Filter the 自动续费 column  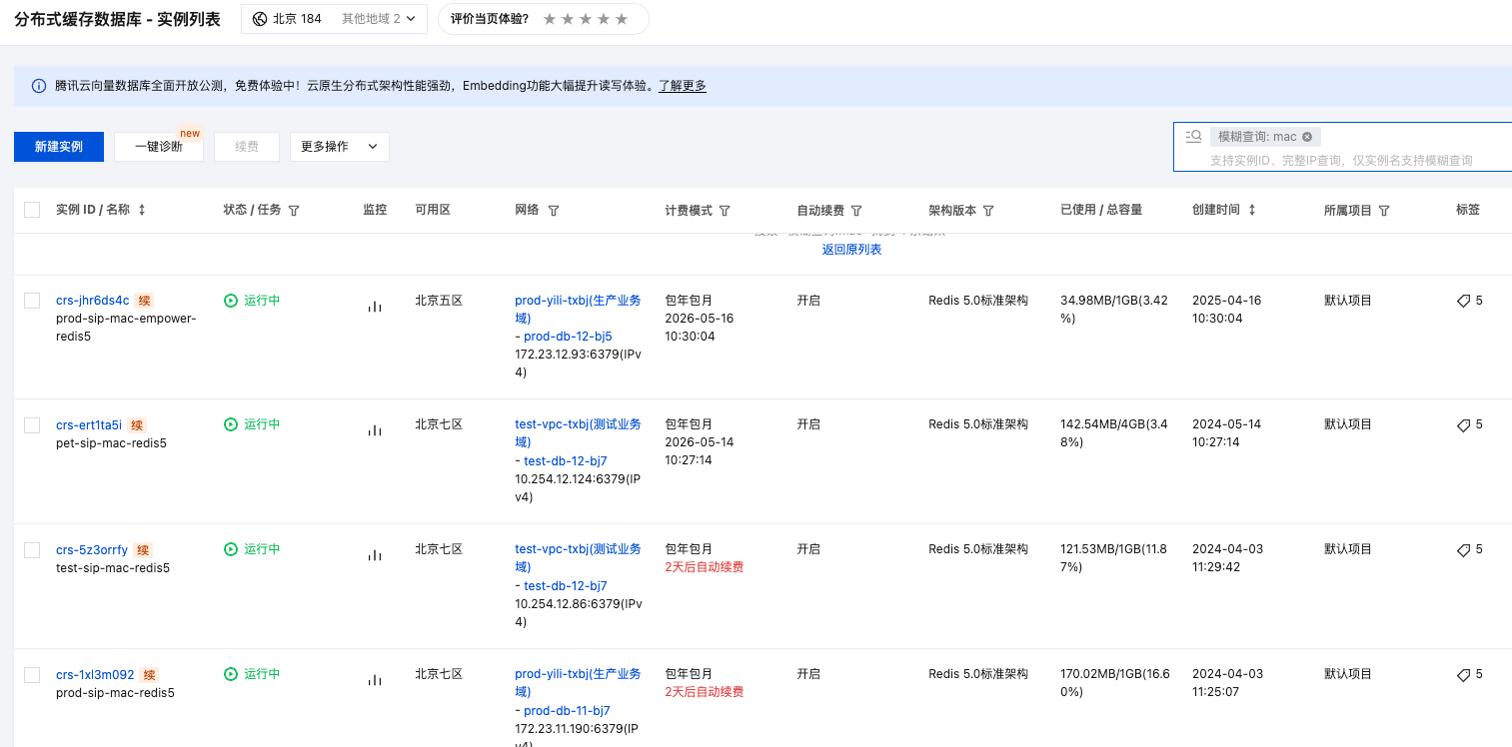pyautogui.click(x=856, y=211)
